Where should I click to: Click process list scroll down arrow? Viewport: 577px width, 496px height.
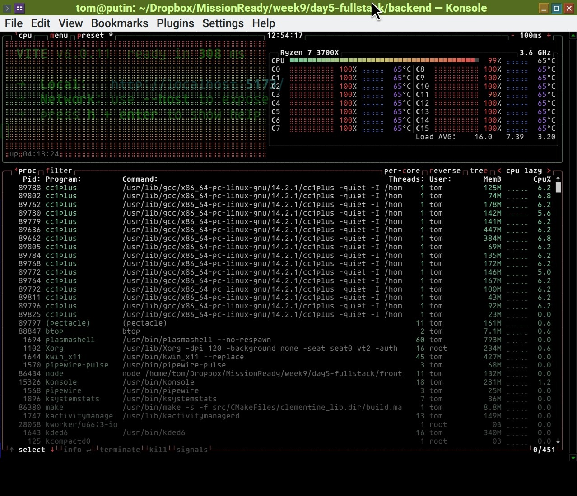pos(558,441)
